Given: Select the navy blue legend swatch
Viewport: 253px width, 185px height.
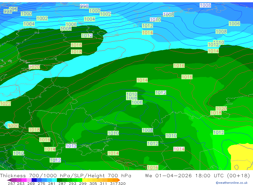Looking at the screenshot, I should [x=34, y=180].
